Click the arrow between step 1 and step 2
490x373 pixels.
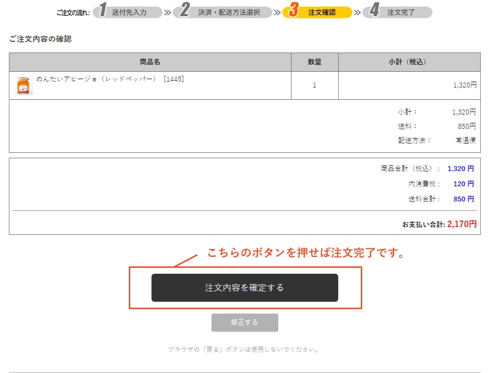pos(168,12)
